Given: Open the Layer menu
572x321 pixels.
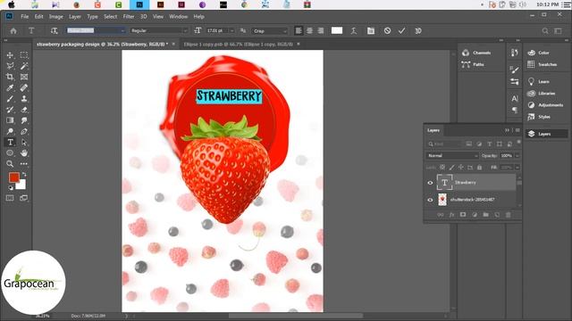Looking at the screenshot, I should (x=75, y=17).
